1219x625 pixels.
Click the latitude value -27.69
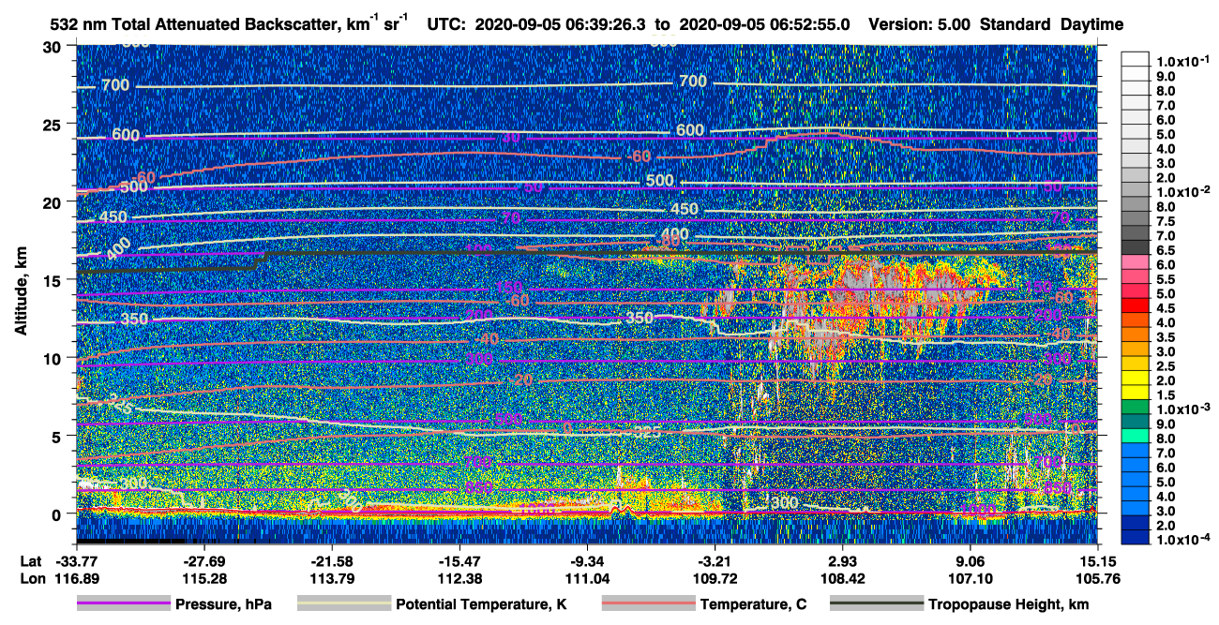click(204, 561)
